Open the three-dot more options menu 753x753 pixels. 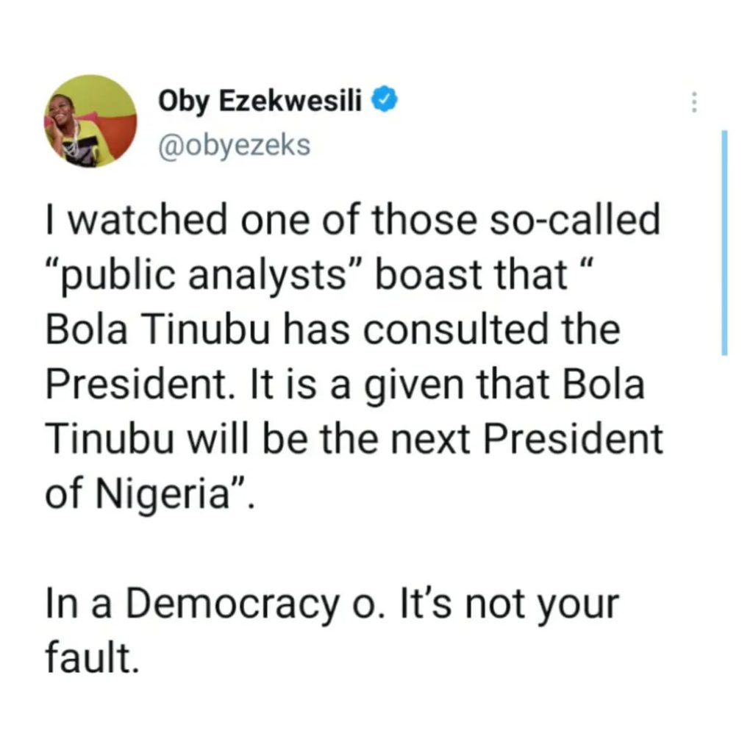692,103
